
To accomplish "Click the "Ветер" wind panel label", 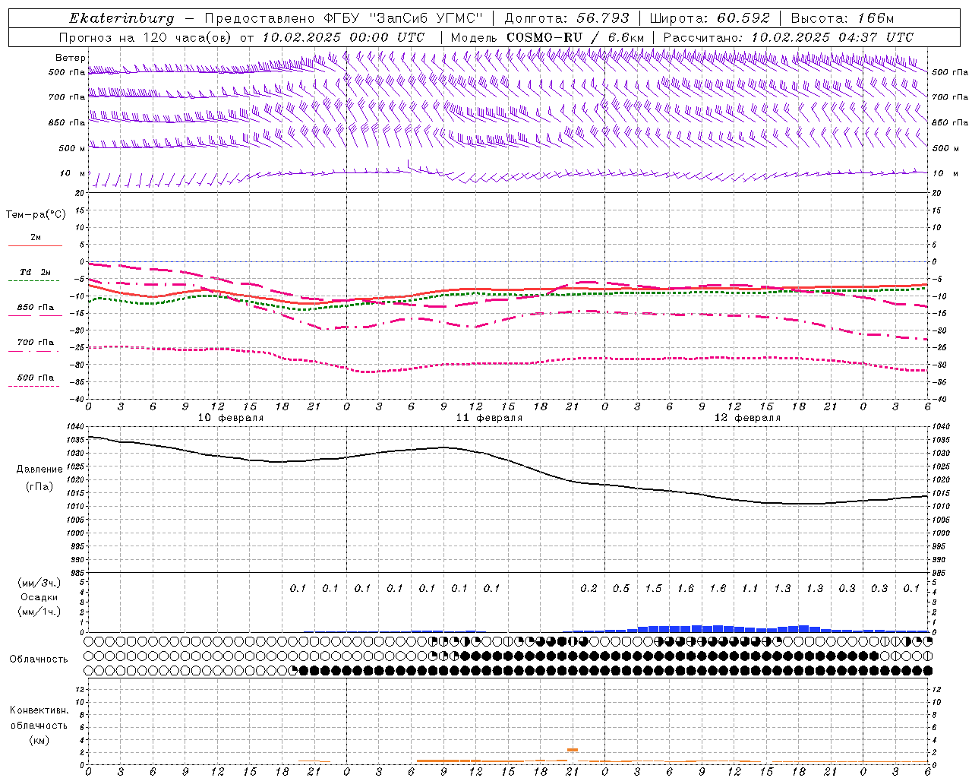I will click(x=71, y=58).
